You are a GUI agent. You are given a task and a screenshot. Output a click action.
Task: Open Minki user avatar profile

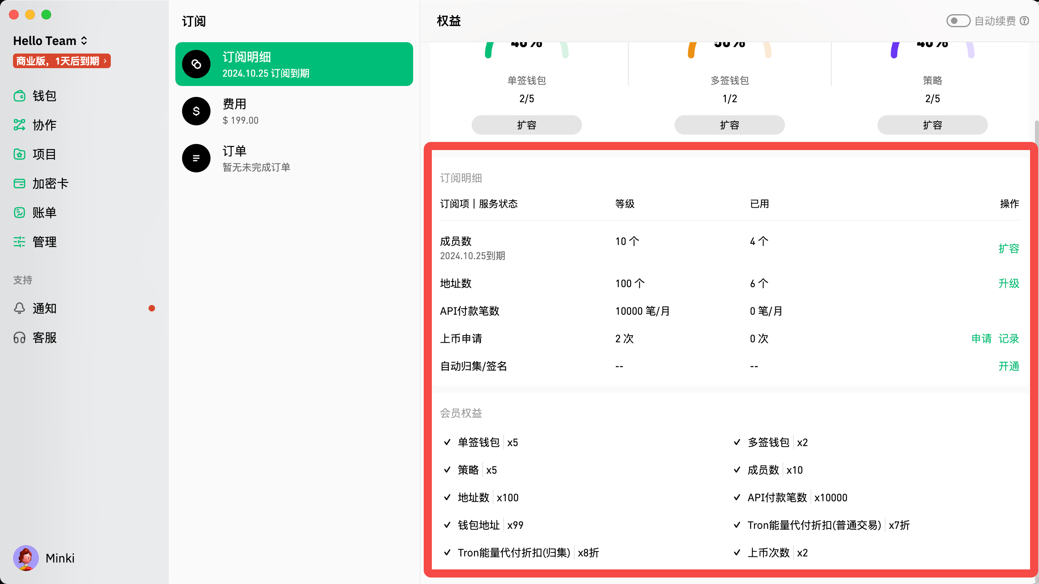[26, 558]
